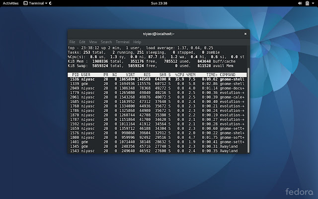
Task: Open the Edit menu
Action: pos(82,42)
